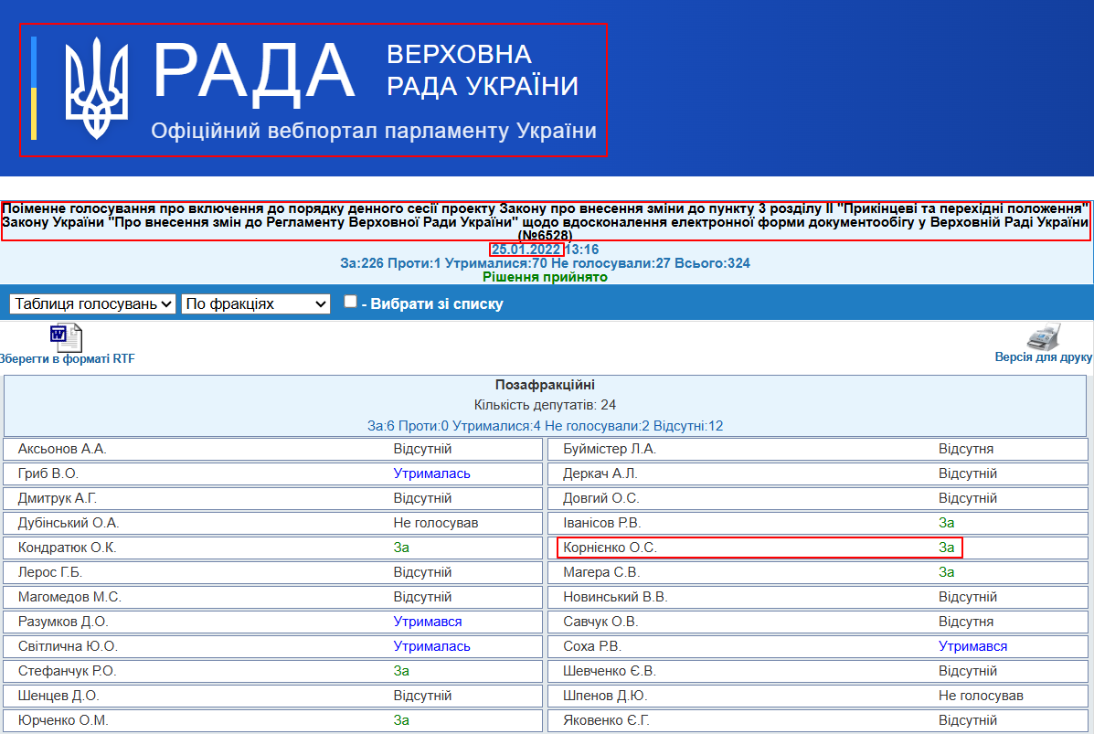Image resolution: width=1094 pixels, height=734 pixels.
Task: Expand 'Таблиця голосувань' dropdown
Action: [92, 304]
